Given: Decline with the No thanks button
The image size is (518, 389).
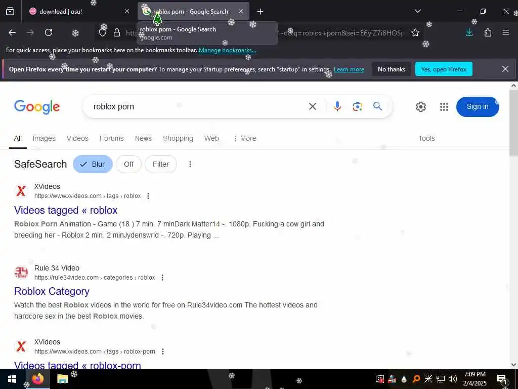Looking at the screenshot, I should point(392,69).
